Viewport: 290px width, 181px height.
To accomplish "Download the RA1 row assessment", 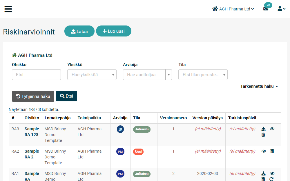I will pyautogui.click(x=263, y=173).
